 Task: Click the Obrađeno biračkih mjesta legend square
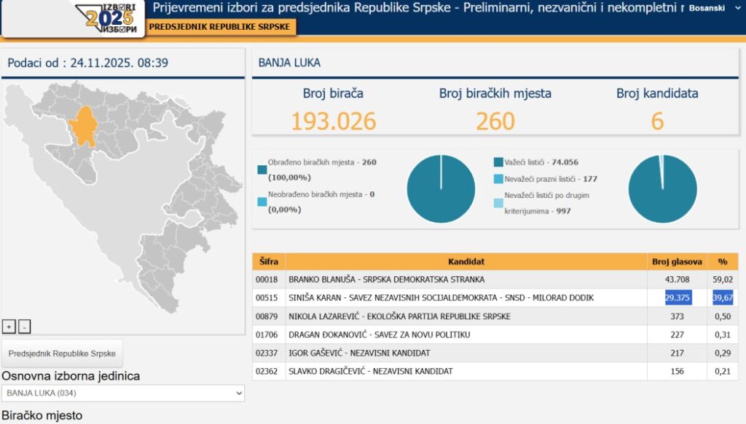[x=262, y=169]
